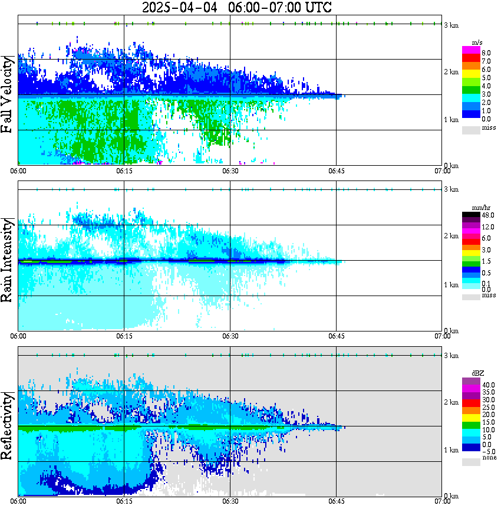501x512 pixels.
Task: Click the '-5.0' value in the dBZ legend
Action: click(488, 452)
